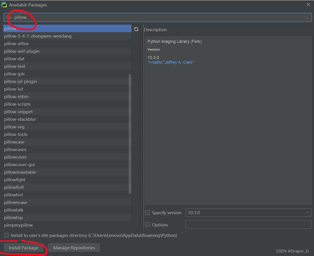Screen dimensions: 314x256
Task: Select the pillowcases package
Action: (x=67, y=150)
